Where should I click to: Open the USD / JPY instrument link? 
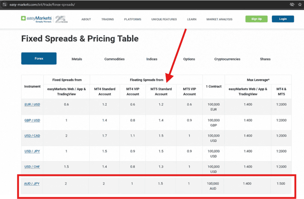coord(32,151)
